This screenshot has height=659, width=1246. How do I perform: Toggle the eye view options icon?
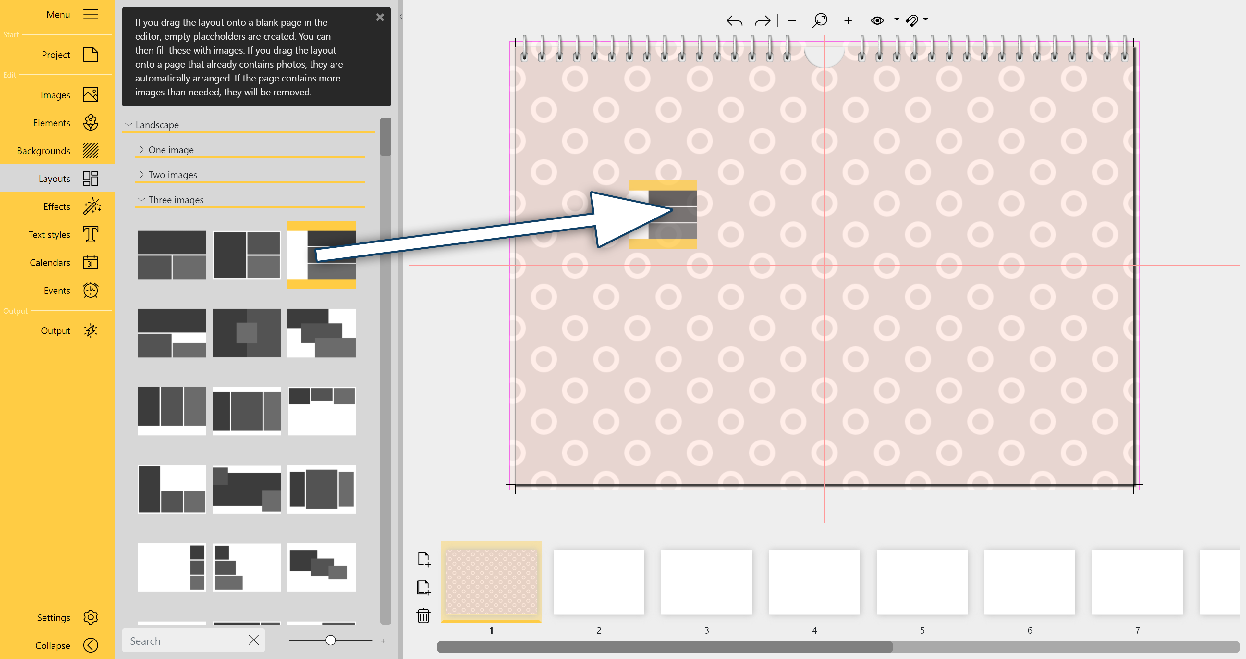(877, 20)
